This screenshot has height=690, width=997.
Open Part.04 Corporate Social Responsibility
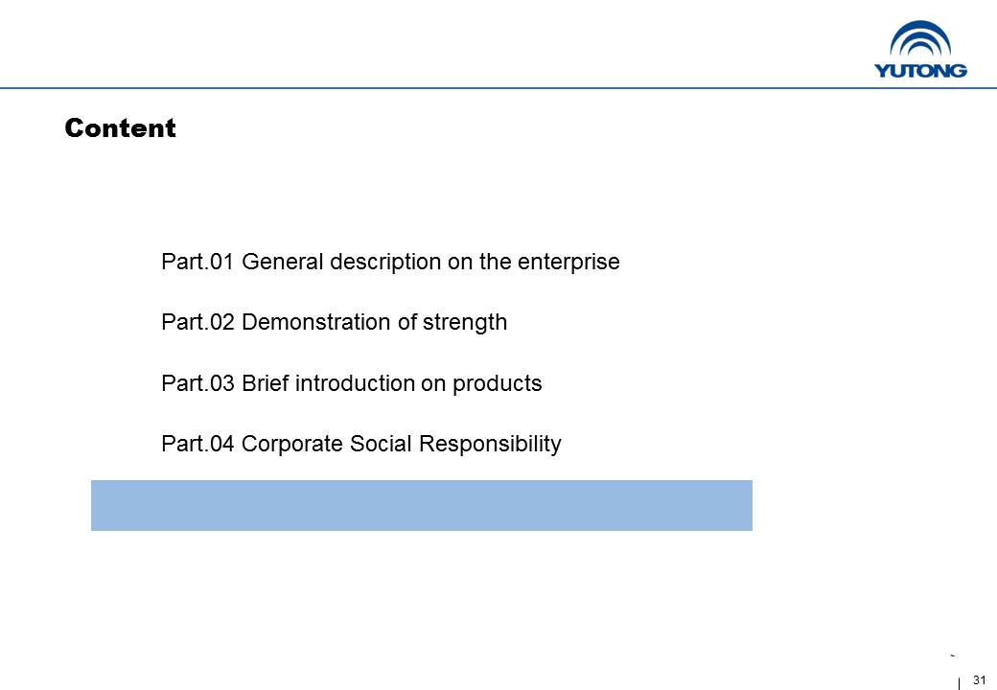pos(361,444)
